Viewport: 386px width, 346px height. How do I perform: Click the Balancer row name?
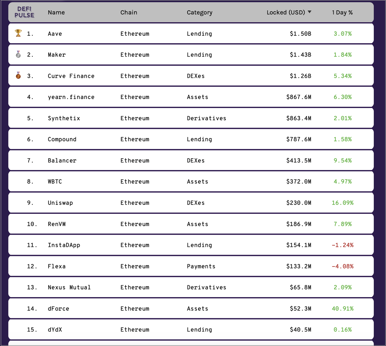(62, 160)
